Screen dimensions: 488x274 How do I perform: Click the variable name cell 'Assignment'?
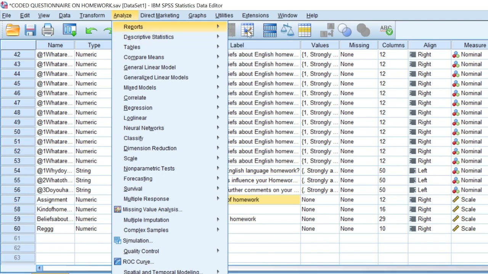[55, 199]
